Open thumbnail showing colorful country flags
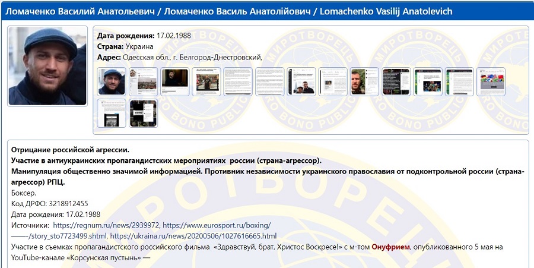Screen dimensions: 534x268 tap(491, 82)
